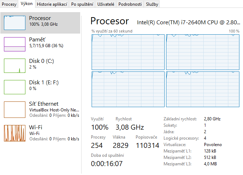The image size is (243, 175).
Task: Click the bottom-left logical processor graph
Action: click(128, 89)
